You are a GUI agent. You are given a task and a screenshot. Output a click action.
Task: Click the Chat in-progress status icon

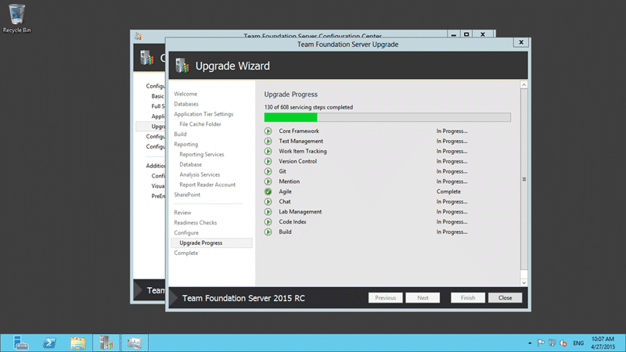point(268,202)
